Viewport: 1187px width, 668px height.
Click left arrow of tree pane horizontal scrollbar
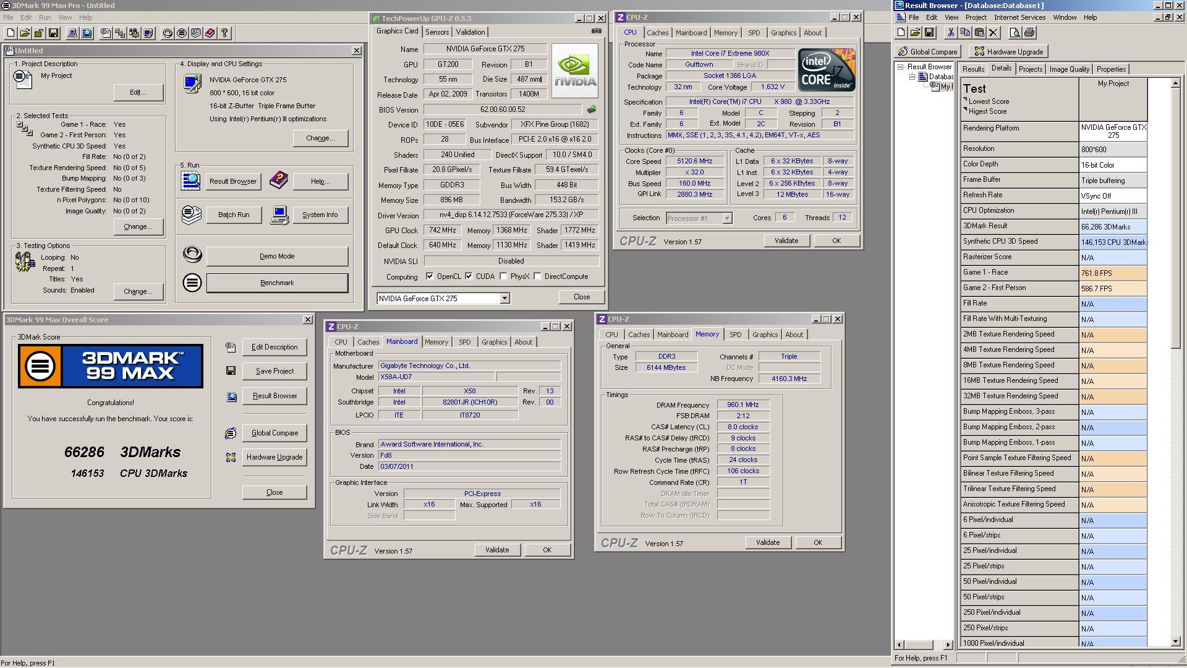coord(900,644)
